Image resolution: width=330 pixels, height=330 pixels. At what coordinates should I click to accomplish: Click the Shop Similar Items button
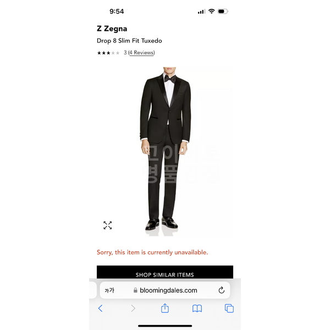(x=165, y=272)
